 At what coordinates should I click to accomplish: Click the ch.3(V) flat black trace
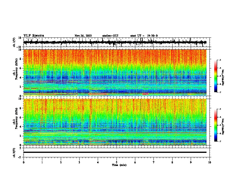pos(115,152)
